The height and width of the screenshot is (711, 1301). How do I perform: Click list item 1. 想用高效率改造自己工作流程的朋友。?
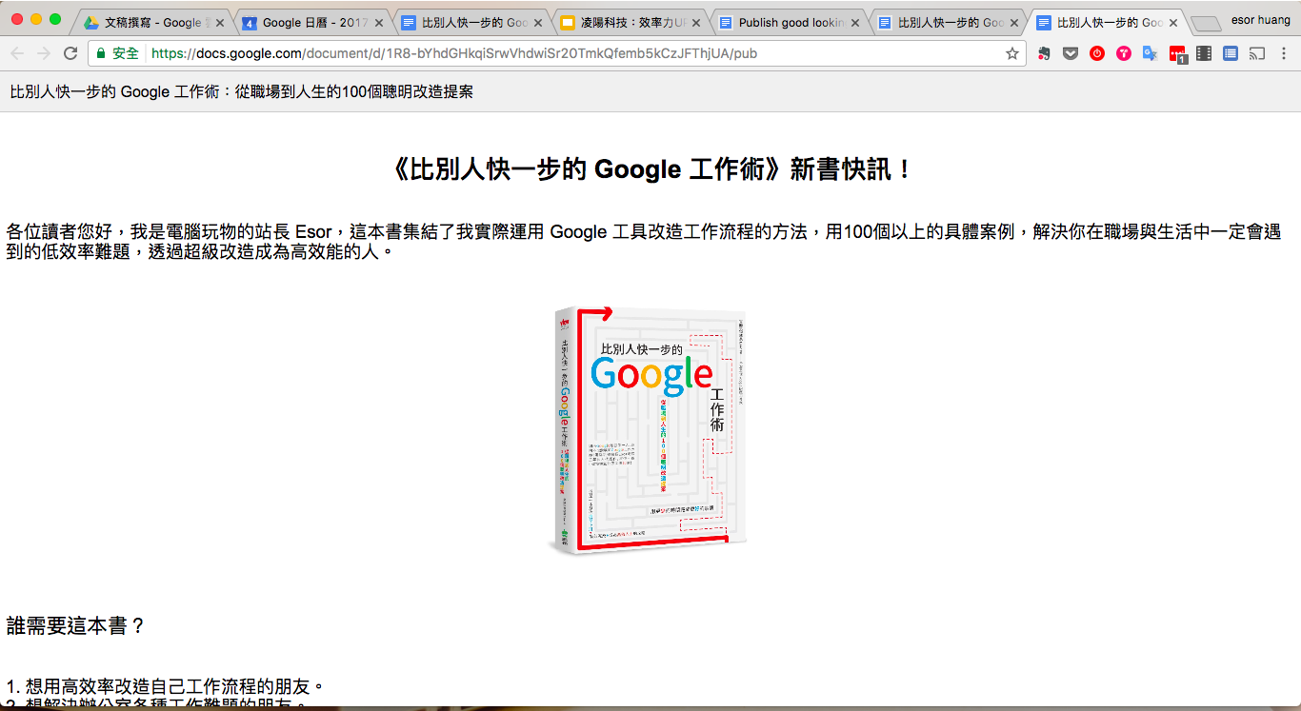166,685
